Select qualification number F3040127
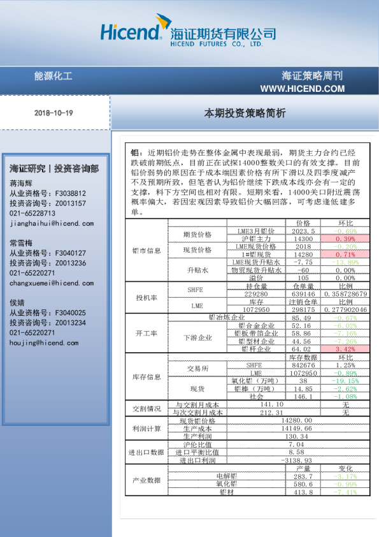This screenshot has height=537, width=379. click(x=71, y=253)
